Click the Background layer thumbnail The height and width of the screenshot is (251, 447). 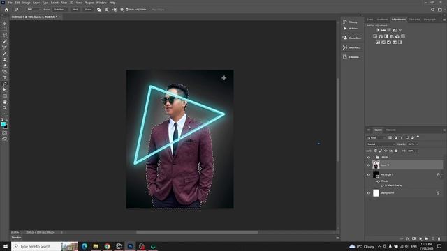[x=376, y=193]
